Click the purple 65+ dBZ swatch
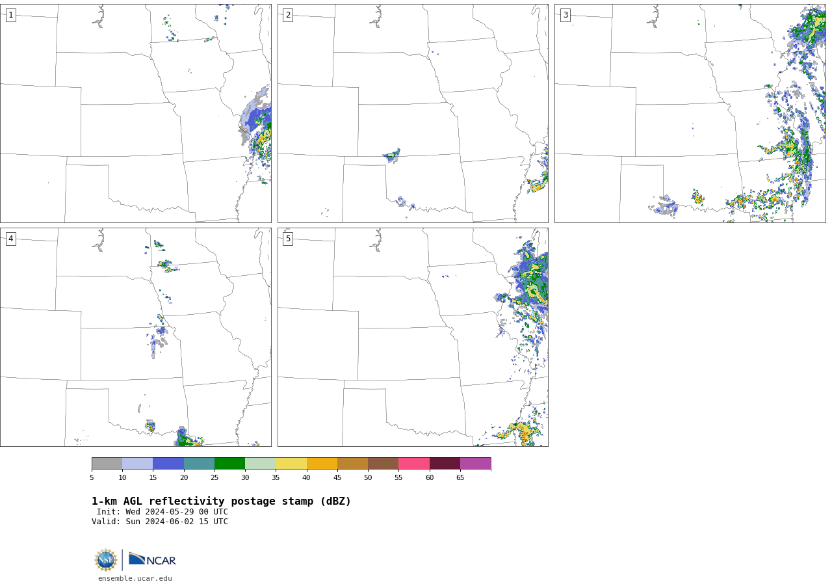The width and height of the screenshot is (832, 586). (475, 464)
